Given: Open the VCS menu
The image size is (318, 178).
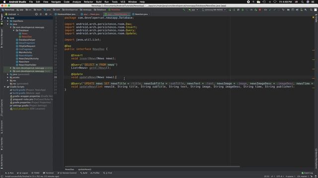Looking at the screenshot, I should [123, 2].
